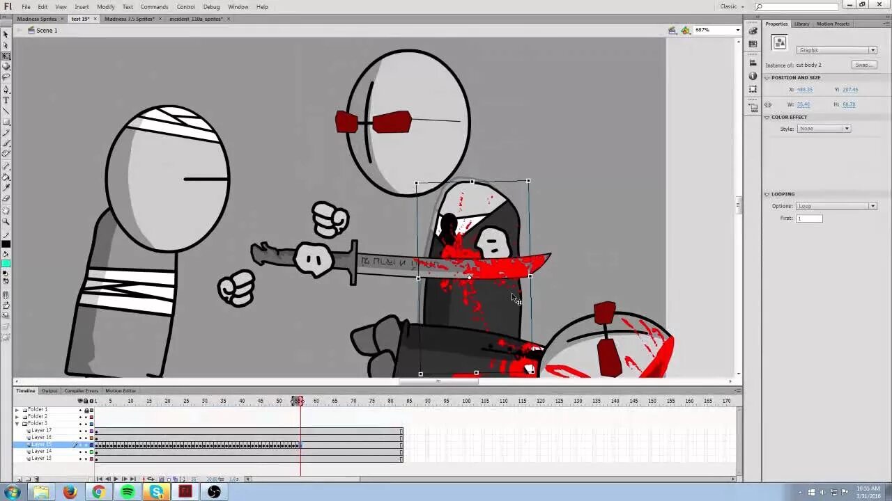
Task: Select the Lasso tool
Action: tap(6, 77)
